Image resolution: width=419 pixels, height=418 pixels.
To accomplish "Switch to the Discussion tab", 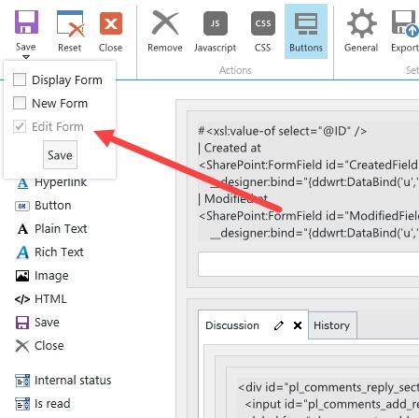I will pyautogui.click(x=232, y=325).
